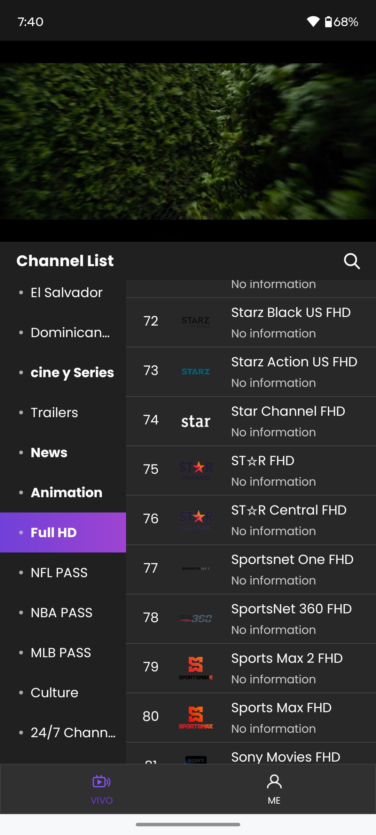Image resolution: width=376 pixels, height=835 pixels.
Task: Play Sportsnet One FHD channel
Action: pos(251,569)
